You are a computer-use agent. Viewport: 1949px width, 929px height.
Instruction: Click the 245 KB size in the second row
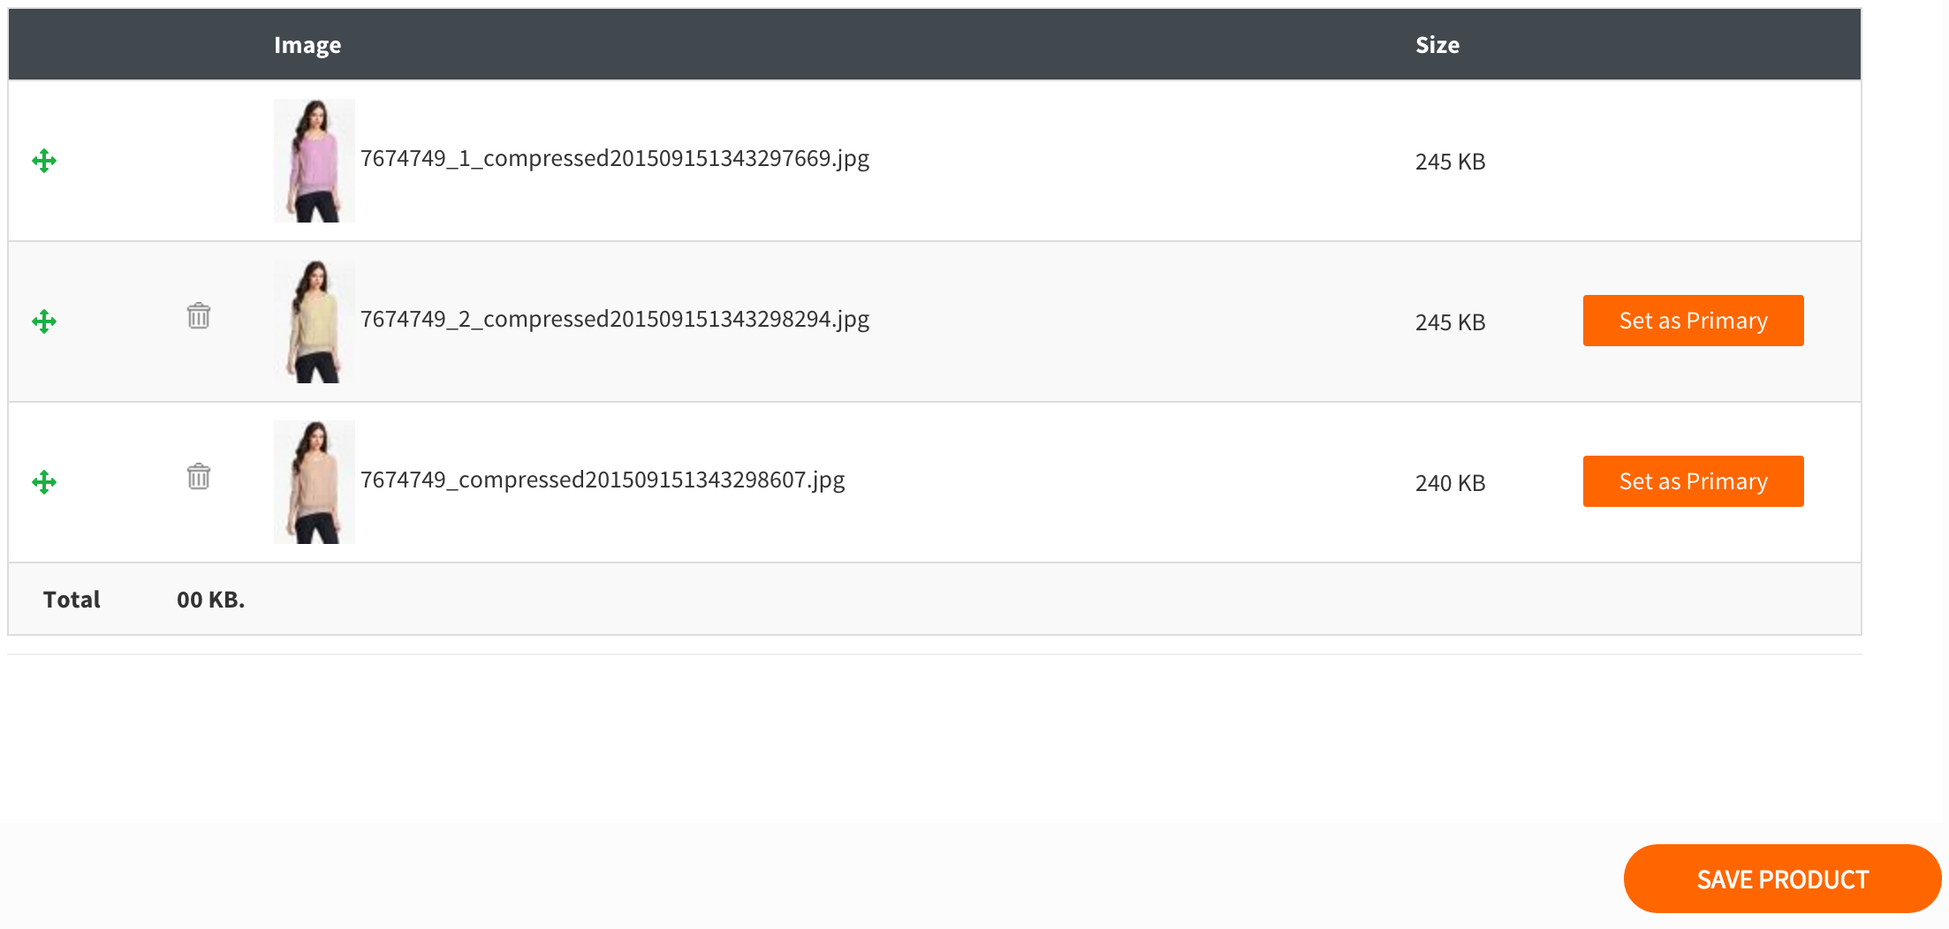coord(1450,322)
